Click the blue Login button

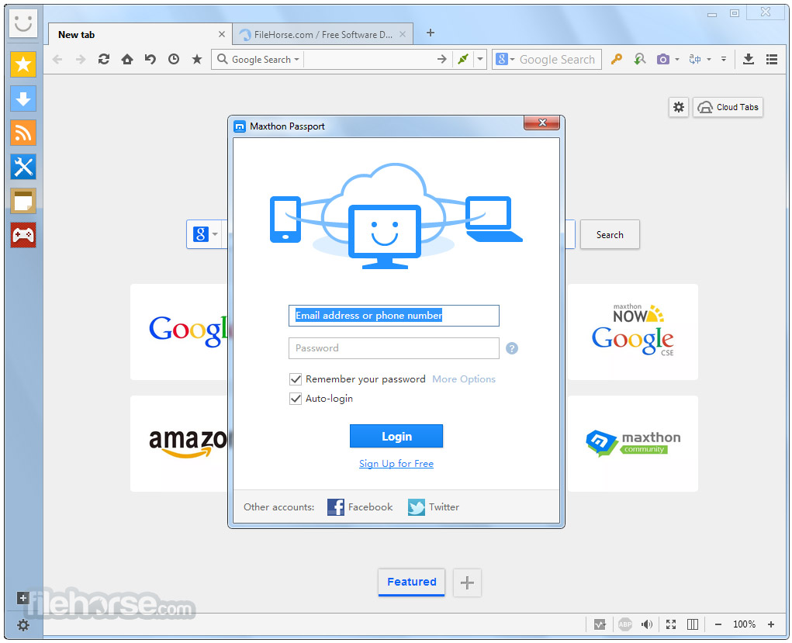coord(396,437)
